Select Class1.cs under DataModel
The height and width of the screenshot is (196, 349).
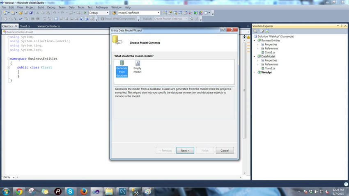268,68
